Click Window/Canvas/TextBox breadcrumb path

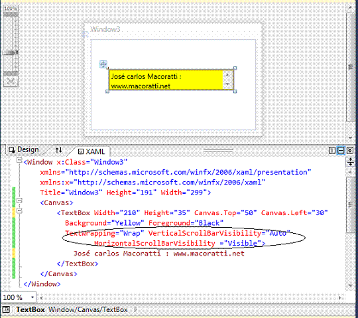tap(88, 309)
